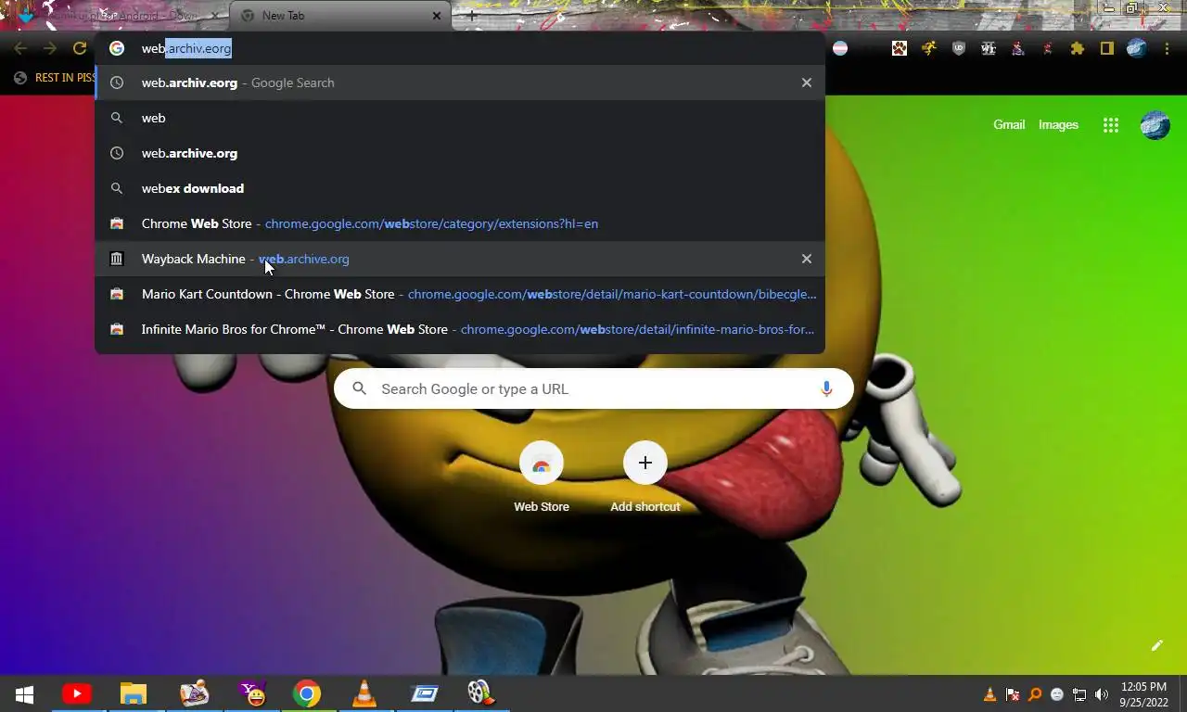Click the Wayback Machine building icon
The height and width of the screenshot is (712, 1187).
pyautogui.click(x=117, y=259)
